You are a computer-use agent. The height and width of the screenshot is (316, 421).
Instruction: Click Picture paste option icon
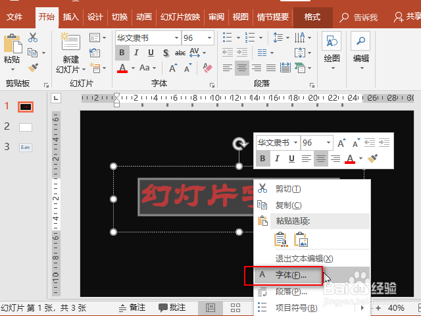click(301, 239)
